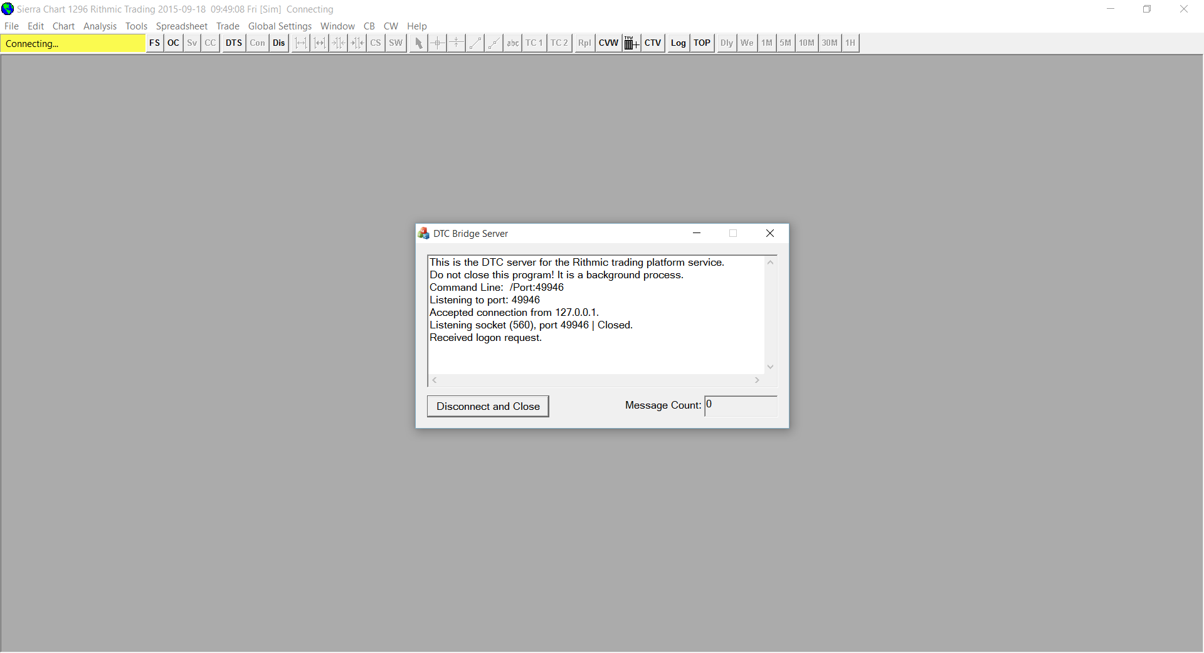Open the File menu
Screen dimensions: 1204x653
pos(11,26)
